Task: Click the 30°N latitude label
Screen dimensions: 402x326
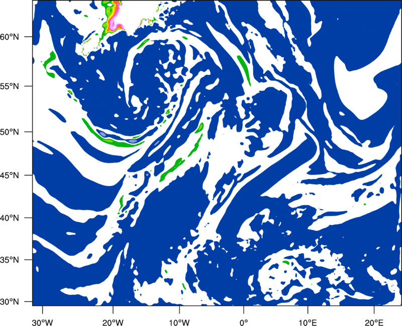Action: pyautogui.click(x=10, y=302)
